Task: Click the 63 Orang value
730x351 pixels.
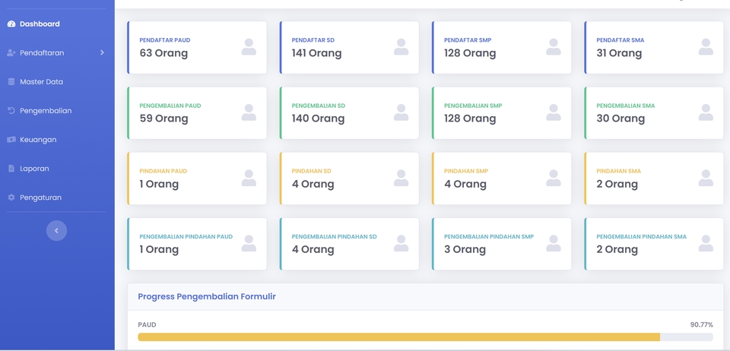Action: click(163, 53)
